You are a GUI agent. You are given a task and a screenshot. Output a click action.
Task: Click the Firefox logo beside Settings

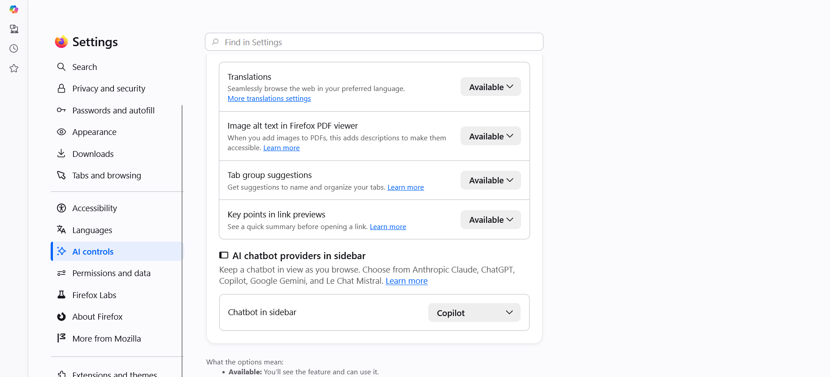(61, 42)
